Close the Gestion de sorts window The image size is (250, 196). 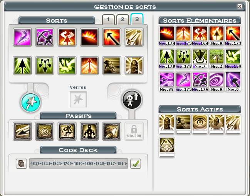pos(240,7)
